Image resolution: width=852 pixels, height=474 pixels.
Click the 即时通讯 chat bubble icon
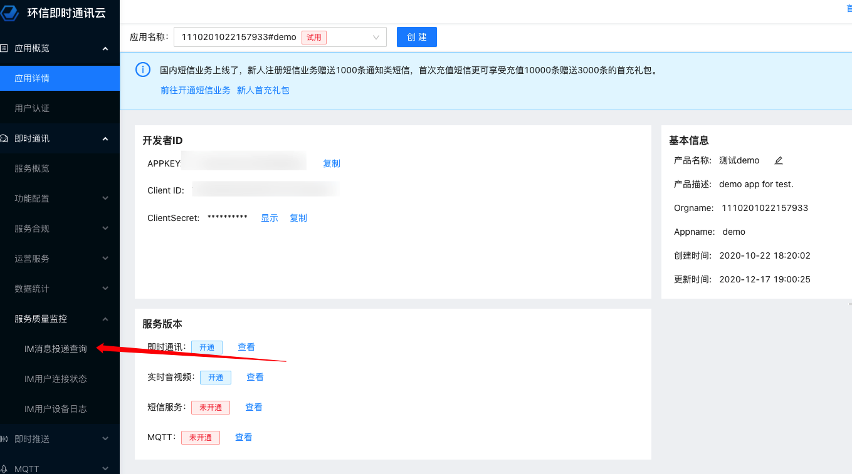(x=4, y=138)
